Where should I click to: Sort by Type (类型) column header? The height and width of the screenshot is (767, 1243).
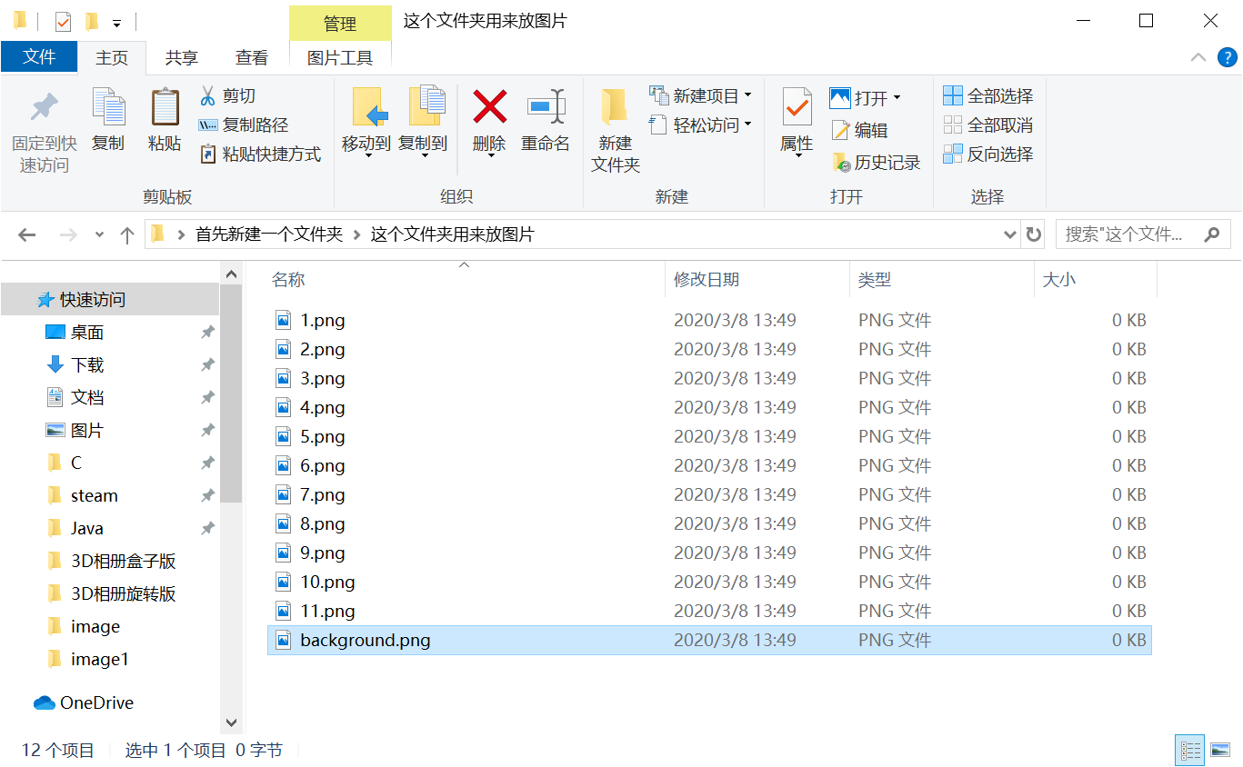click(x=942, y=280)
